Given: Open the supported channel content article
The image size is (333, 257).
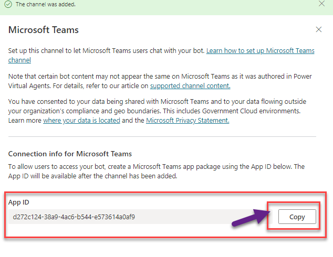Looking at the screenshot, I should tap(190, 85).
